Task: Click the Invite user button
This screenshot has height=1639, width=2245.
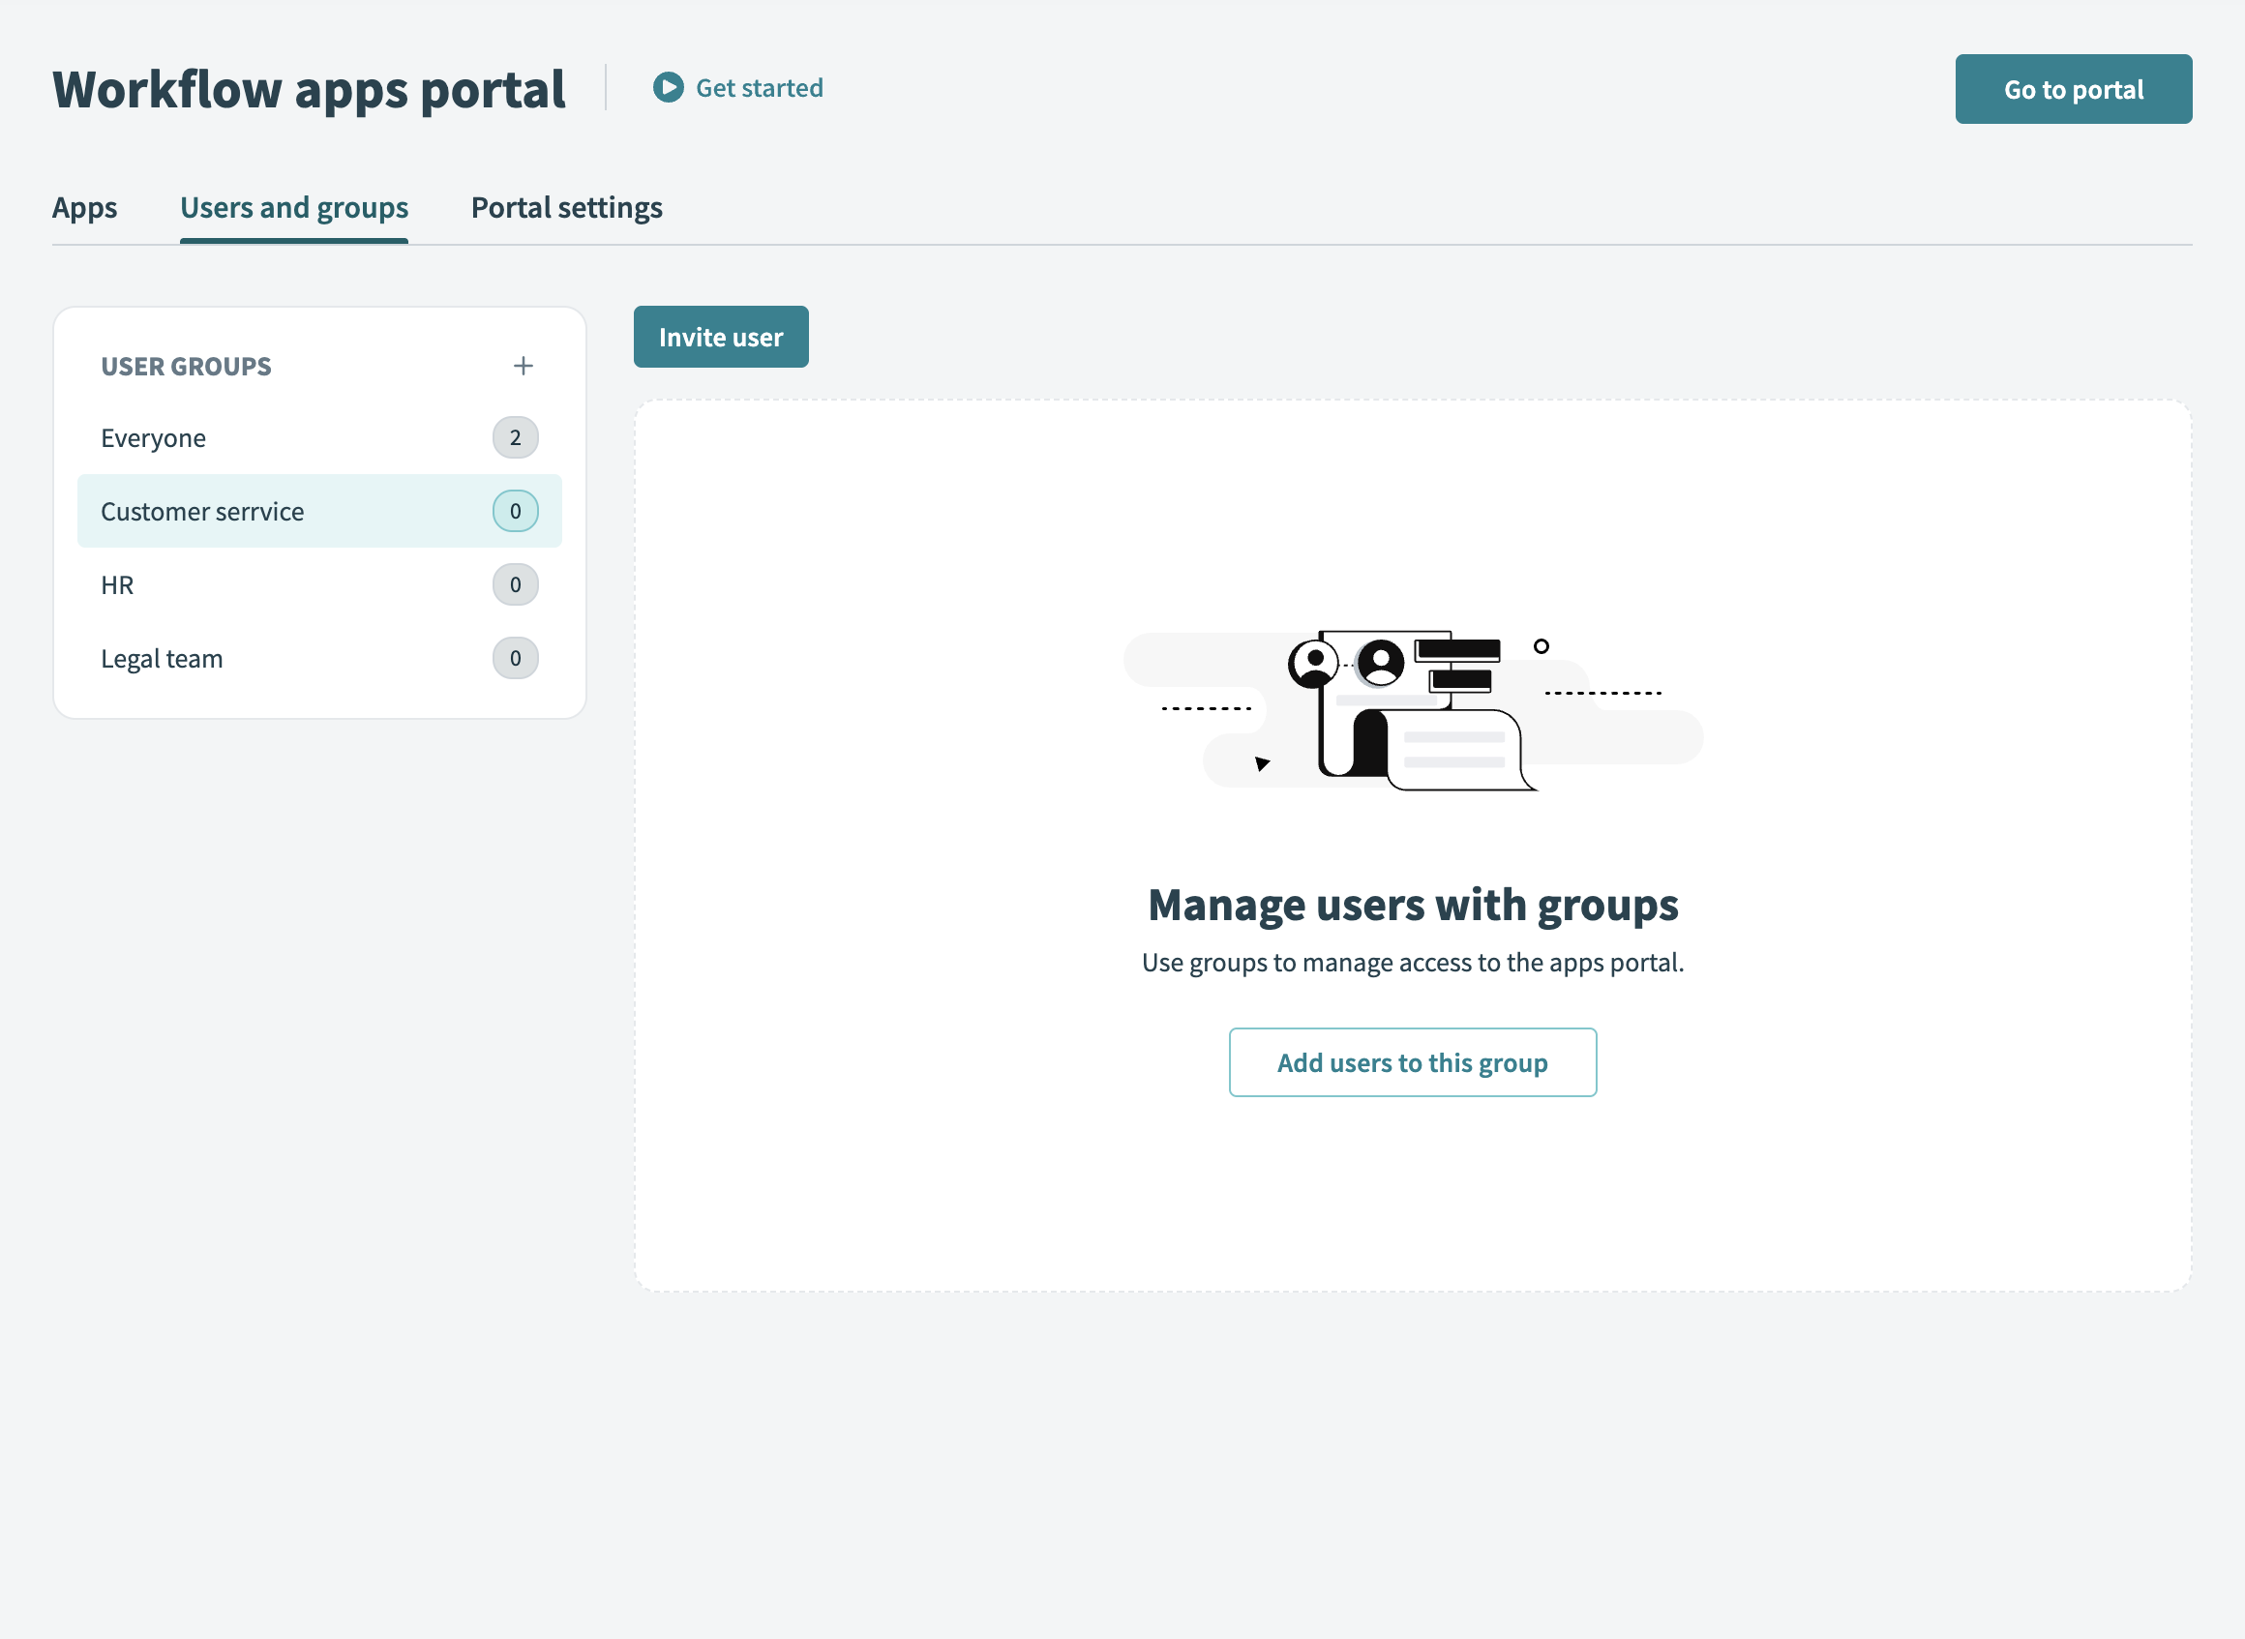Action: [x=721, y=337]
